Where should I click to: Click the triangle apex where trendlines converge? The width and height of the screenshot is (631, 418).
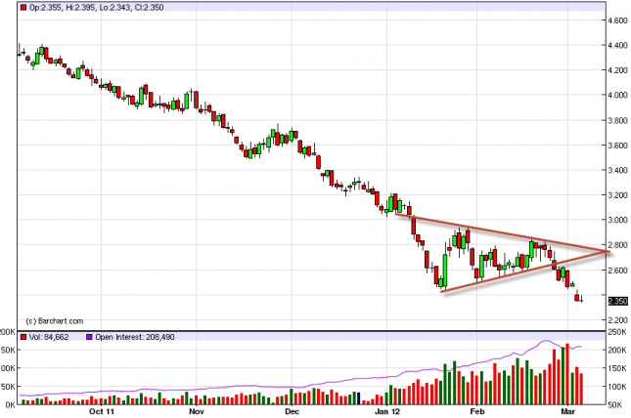click(x=608, y=252)
